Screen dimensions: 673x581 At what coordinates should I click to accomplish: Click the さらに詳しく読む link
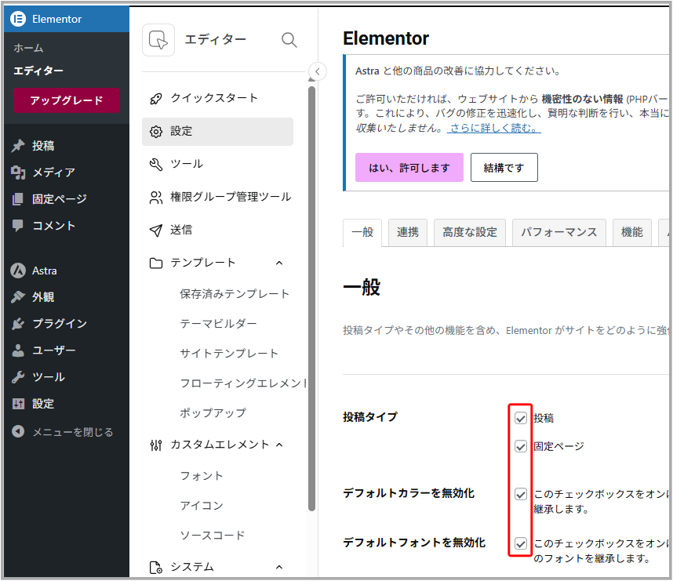(493, 128)
